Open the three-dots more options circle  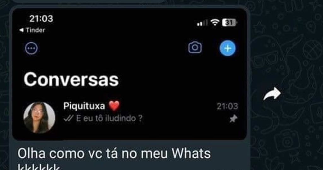click(x=31, y=48)
